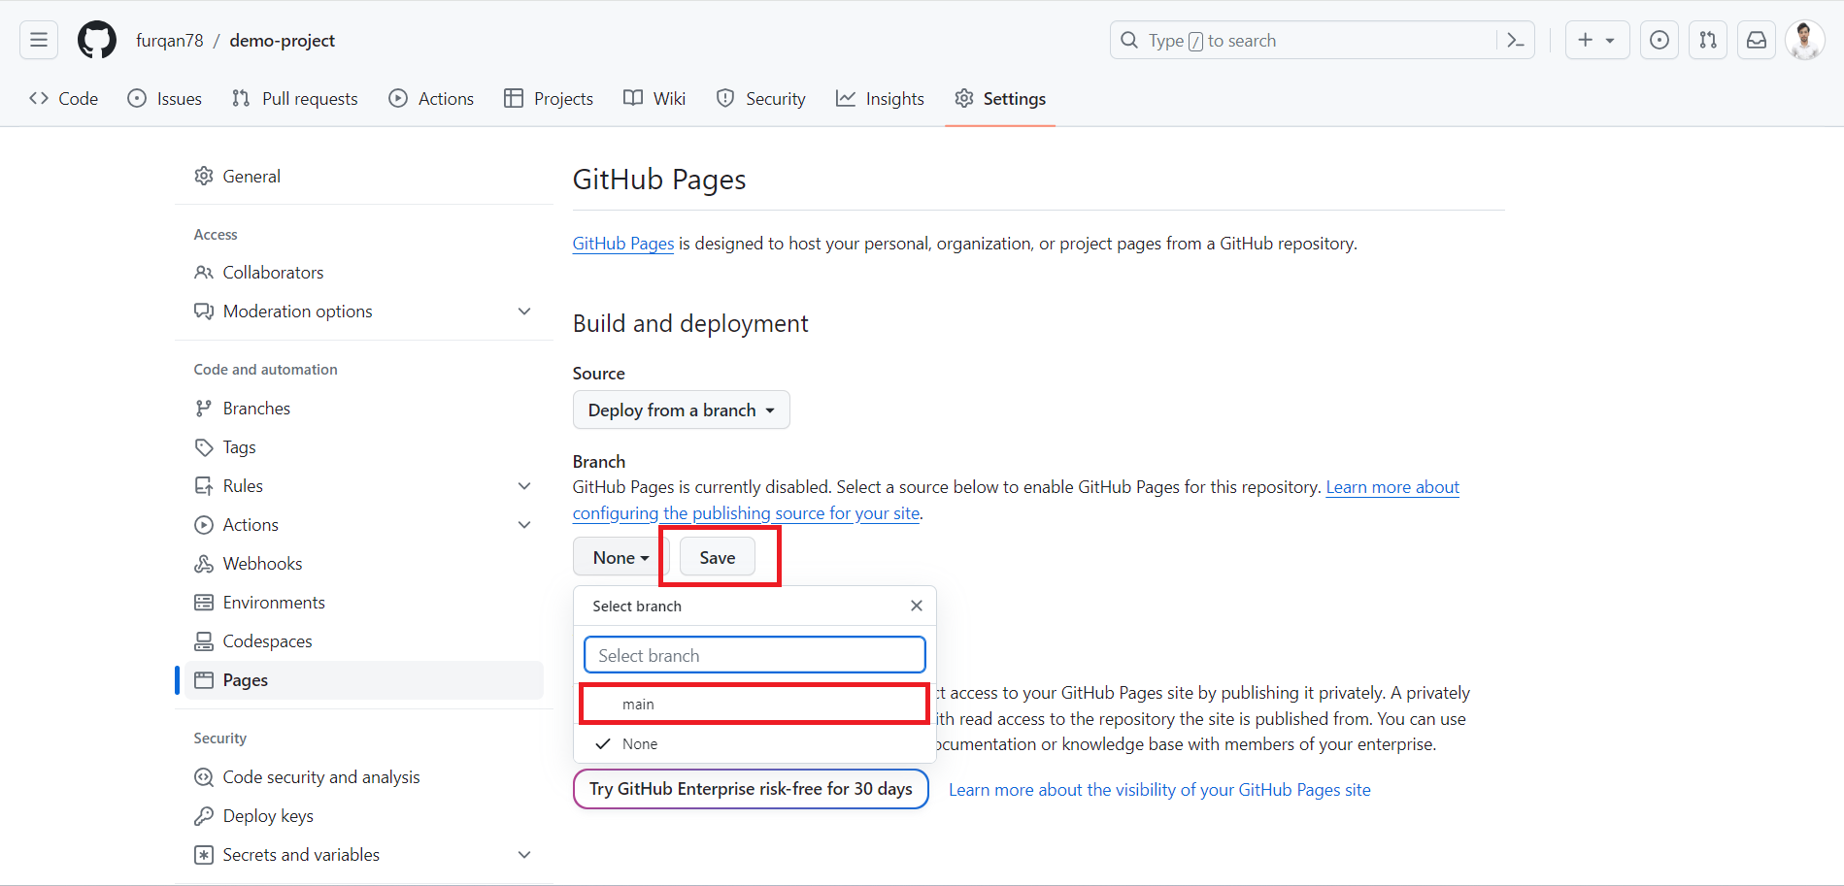
Task: Open Branches settings page
Action: (364, 409)
